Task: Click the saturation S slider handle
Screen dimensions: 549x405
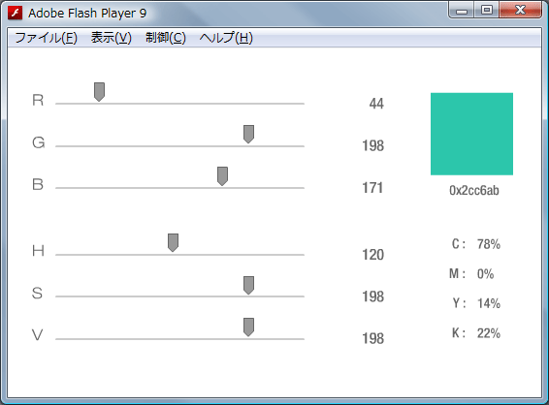Action: click(x=248, y=286)
